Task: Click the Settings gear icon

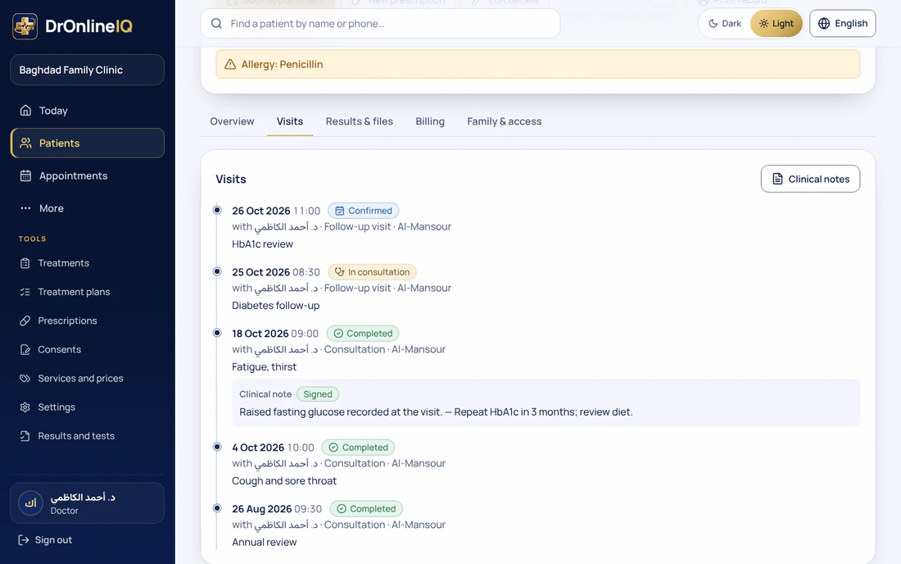Action: pyautogui.click(x=25, y=407)
